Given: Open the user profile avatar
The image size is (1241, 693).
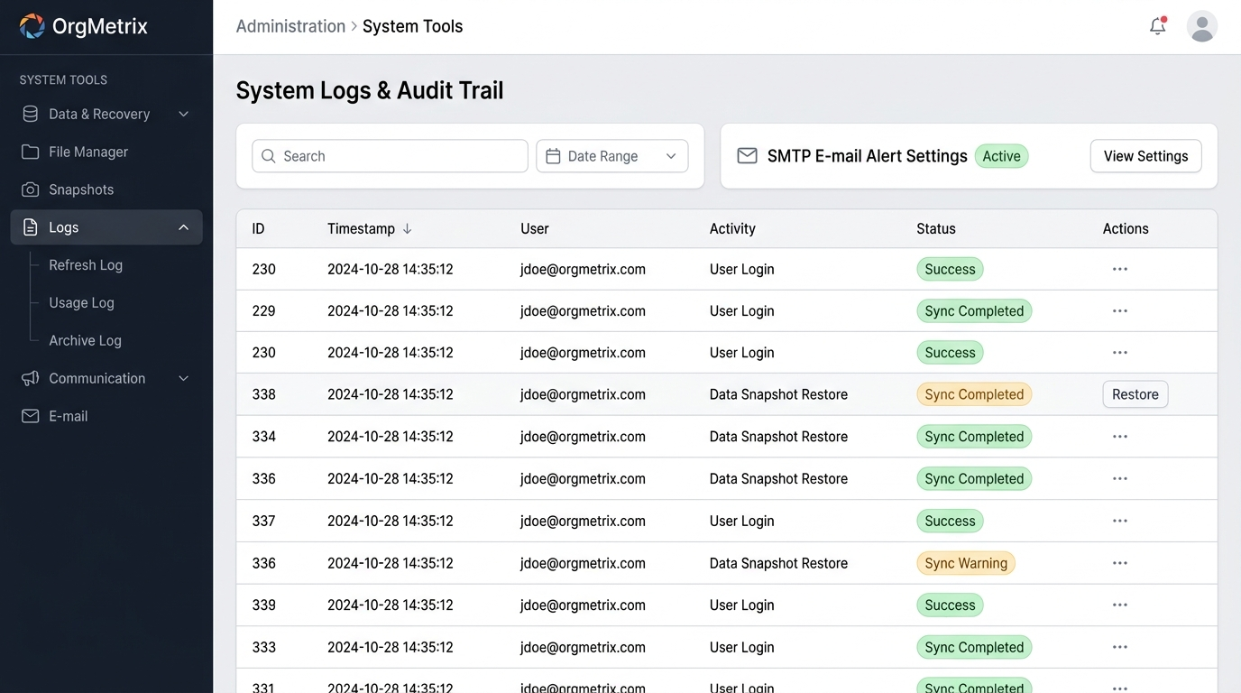Looking at the screenshot, I should (1201, 26).
